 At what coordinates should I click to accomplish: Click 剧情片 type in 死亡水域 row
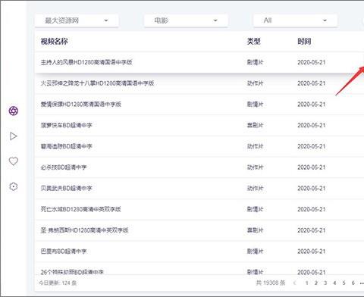(x=255, y=209)
